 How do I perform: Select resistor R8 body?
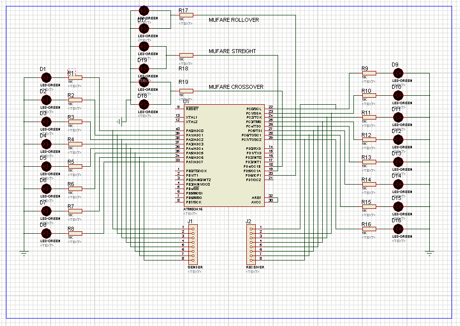[x=75, y=234]
